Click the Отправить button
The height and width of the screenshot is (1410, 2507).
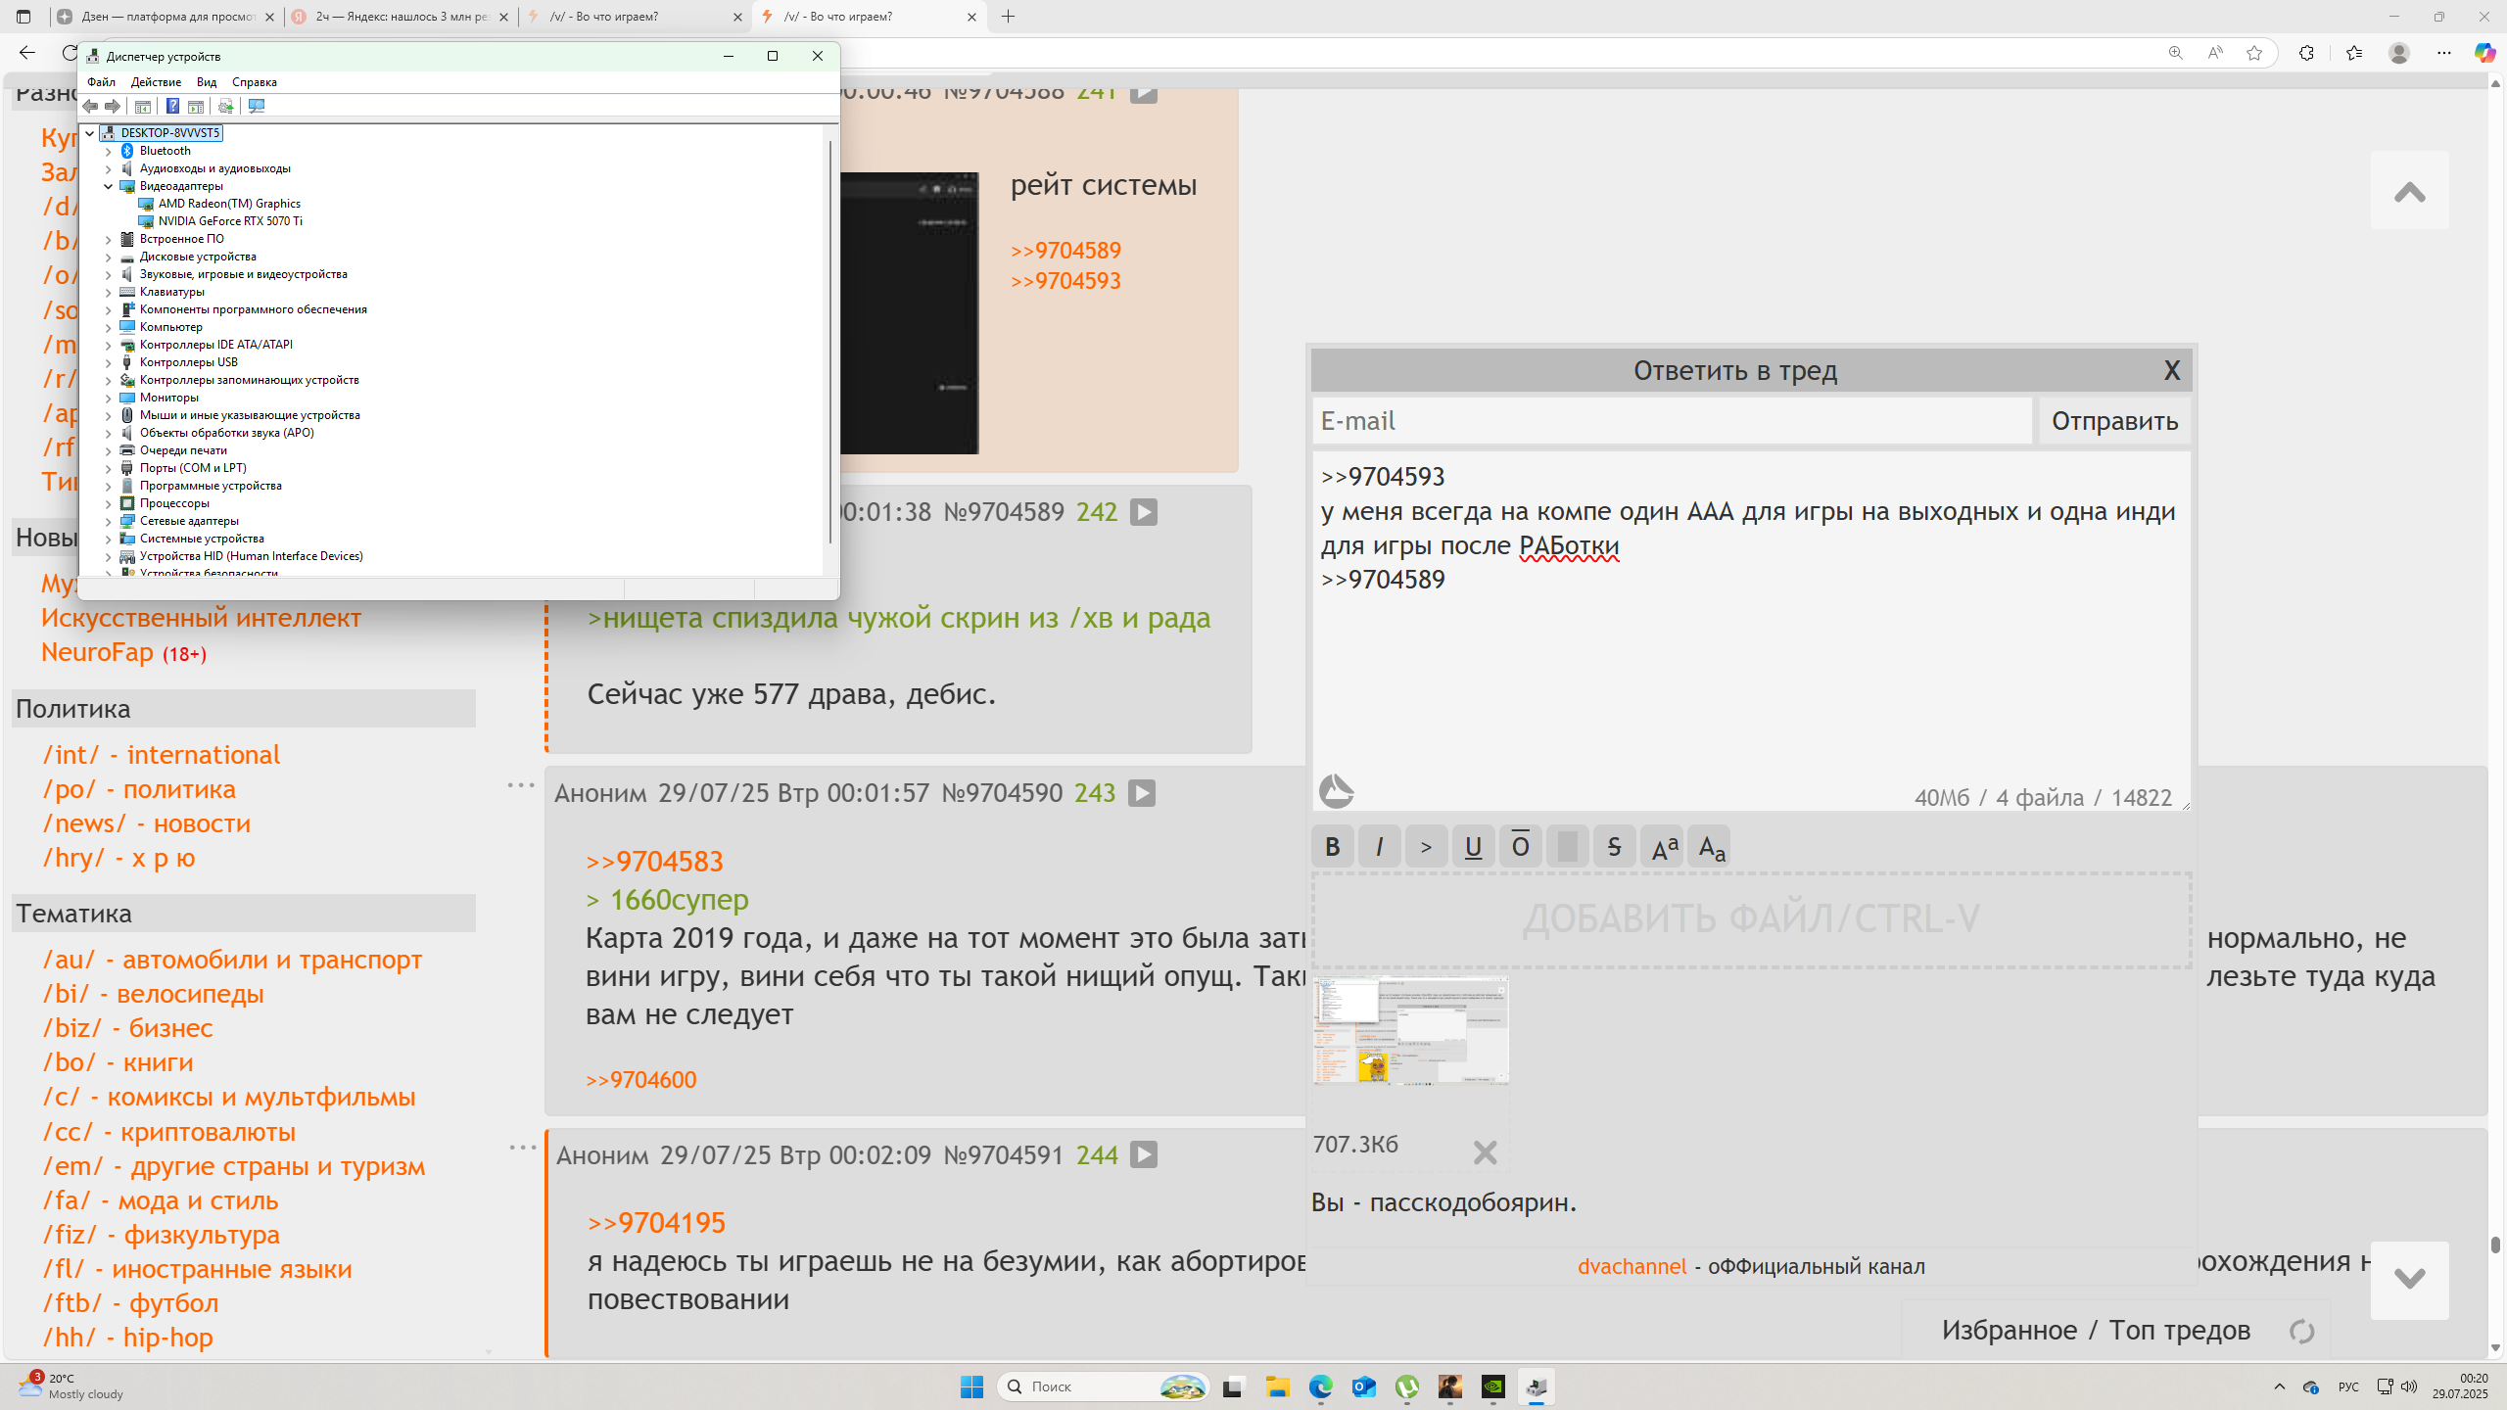pyautogui.click(x=2114, y=421)
